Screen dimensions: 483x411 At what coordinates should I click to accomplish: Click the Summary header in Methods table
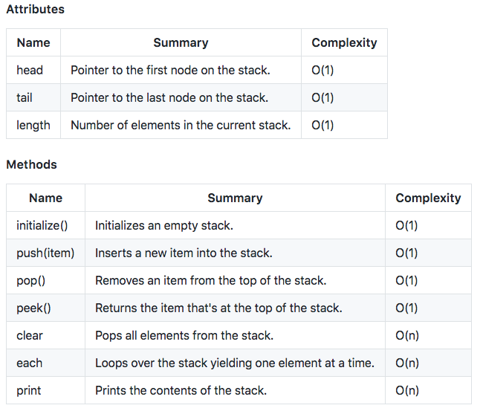tap(235, 198)
